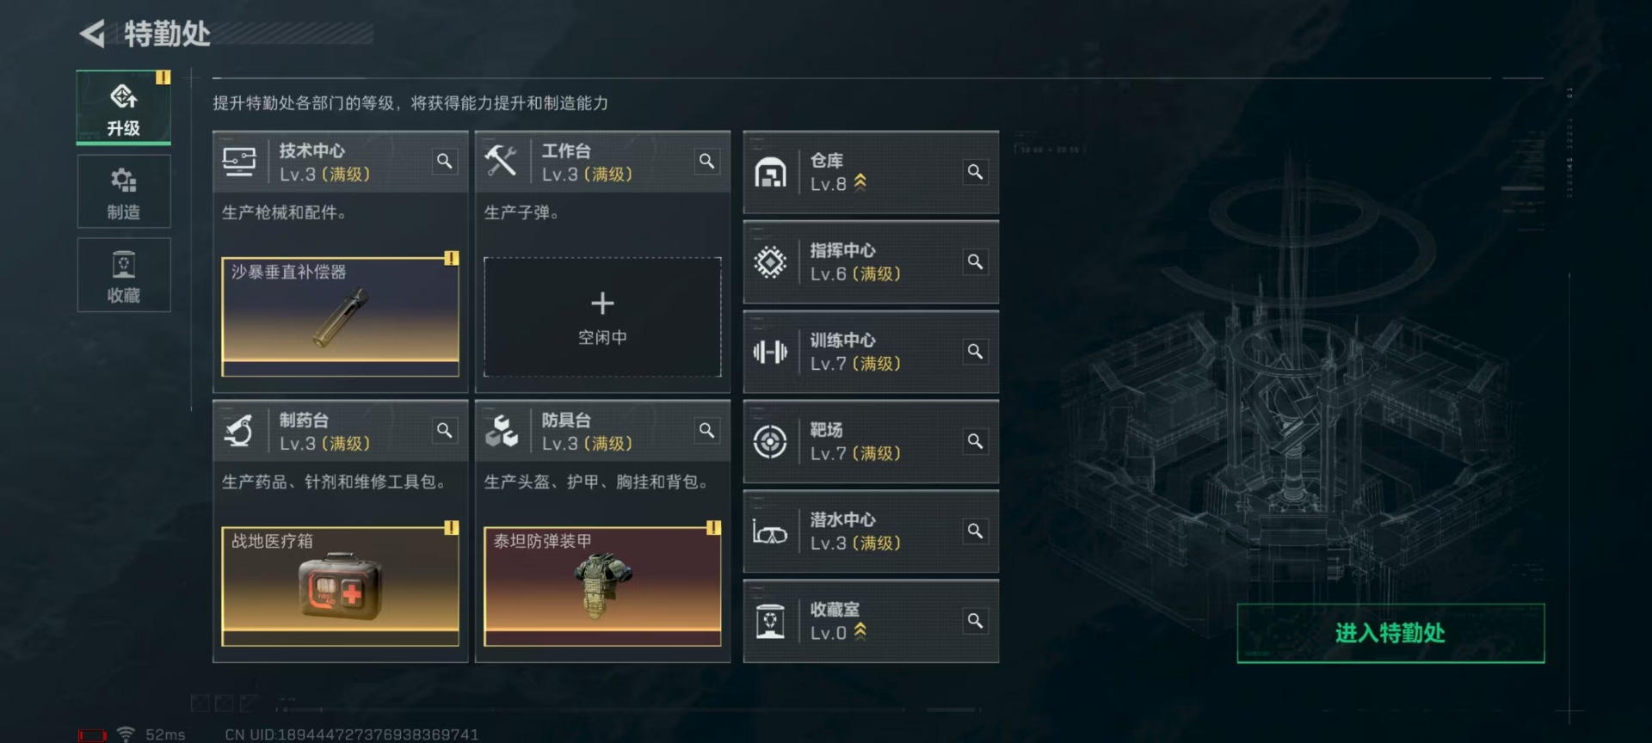Open magnifier details for 技术中心
1652x743 pixels.
(x=444, y=161)
